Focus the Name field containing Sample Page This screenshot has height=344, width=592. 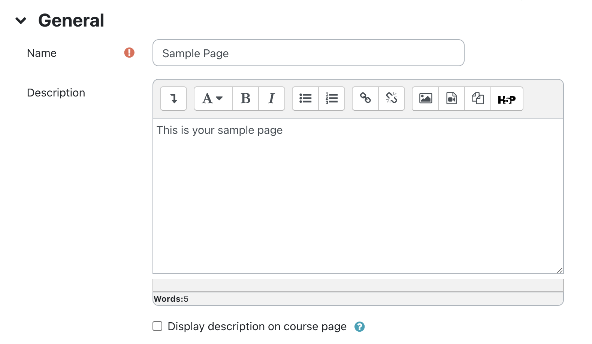(x=308, y=53)
